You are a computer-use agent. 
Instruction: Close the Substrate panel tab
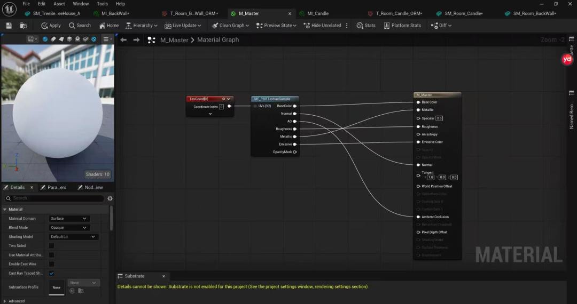pos(164,276)
